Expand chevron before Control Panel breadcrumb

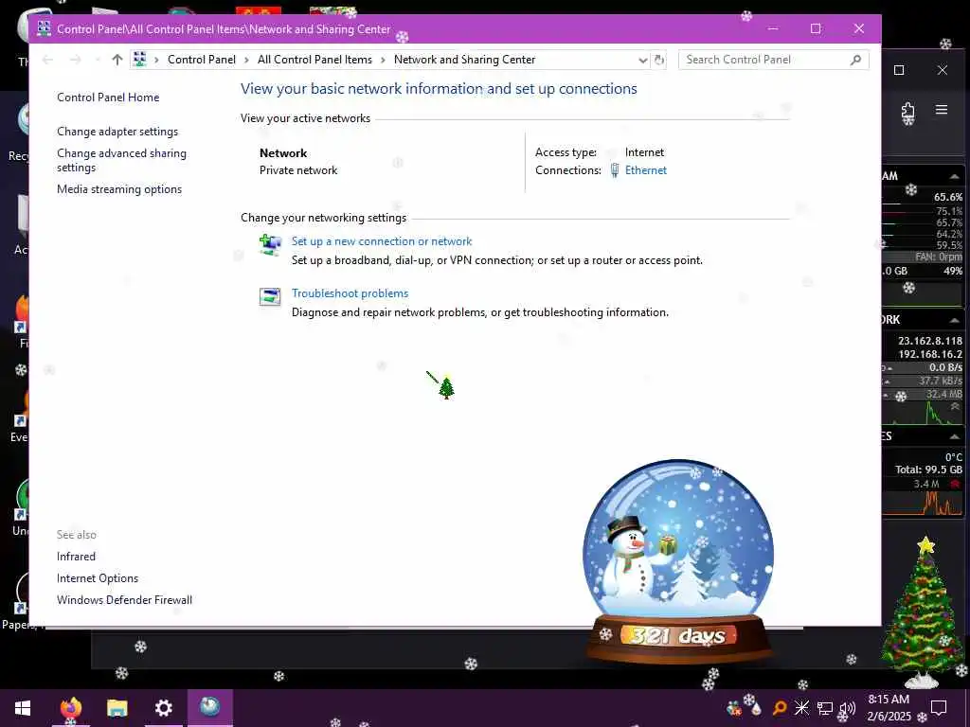(x=156, y=60)
